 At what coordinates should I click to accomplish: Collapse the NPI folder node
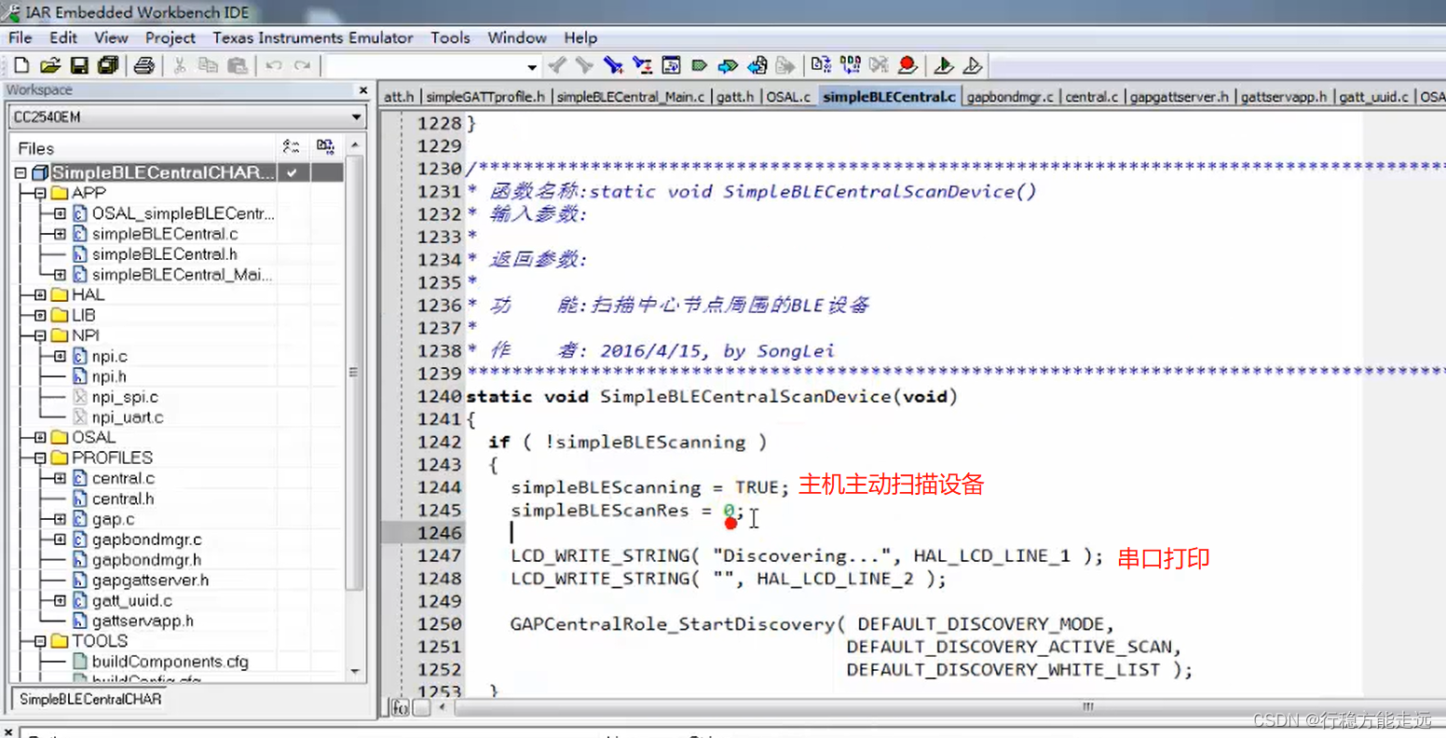pos(40,335)
